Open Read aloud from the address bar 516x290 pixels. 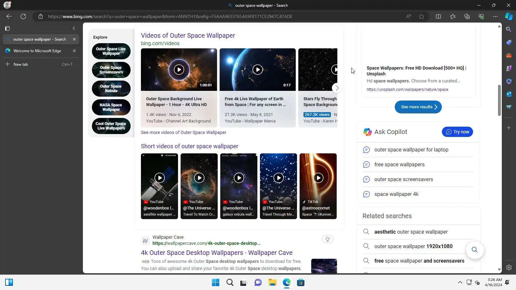(409, 16)
